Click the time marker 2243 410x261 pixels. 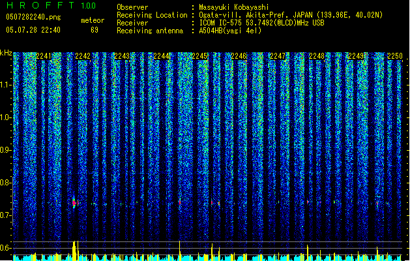(122, 56)
